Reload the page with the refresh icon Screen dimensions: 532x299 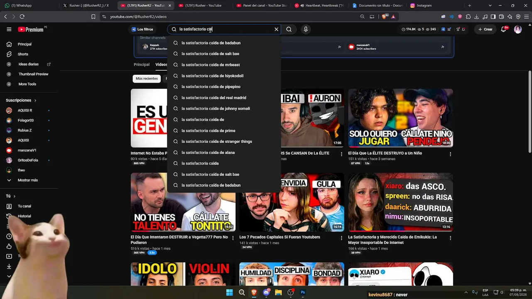pos(22,17)
